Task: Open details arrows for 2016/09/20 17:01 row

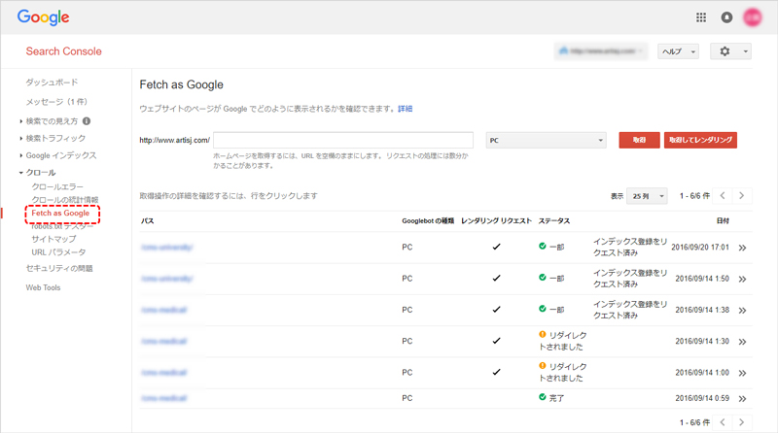Action: pyautogui.click(x=742, y=248)
